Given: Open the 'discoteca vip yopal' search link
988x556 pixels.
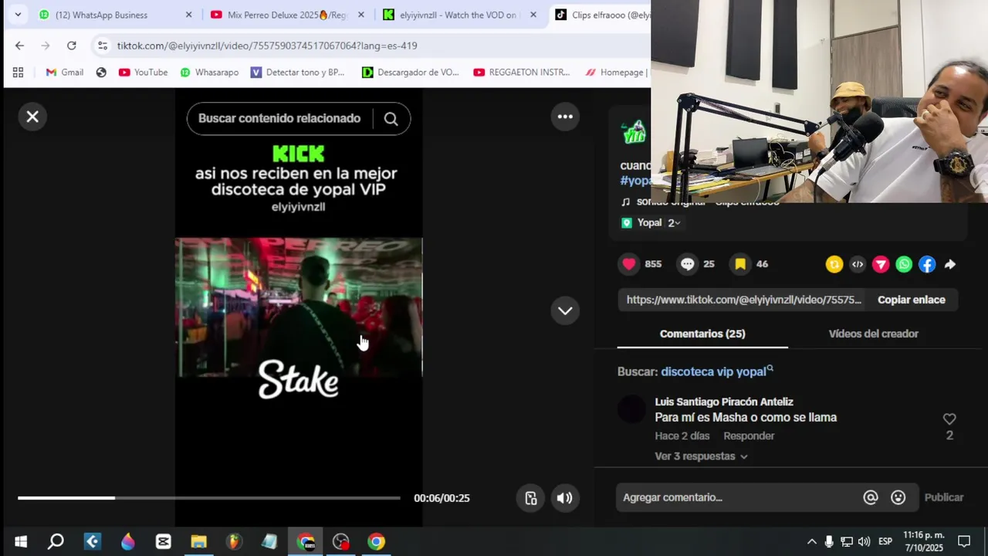Looking at the screenshot, I should (716, 371).
